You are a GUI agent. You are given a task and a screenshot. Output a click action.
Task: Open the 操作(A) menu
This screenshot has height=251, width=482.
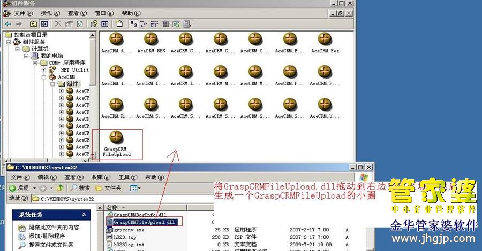click(50, 13)
